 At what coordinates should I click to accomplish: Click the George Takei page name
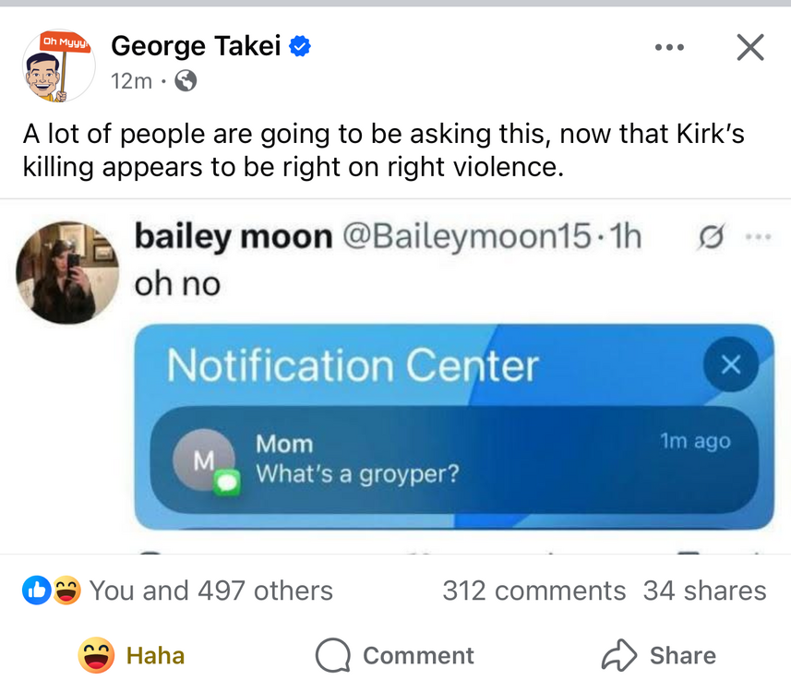pyautogui.click(x=196, y=45)
